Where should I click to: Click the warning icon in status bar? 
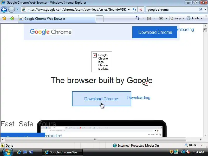3,145
